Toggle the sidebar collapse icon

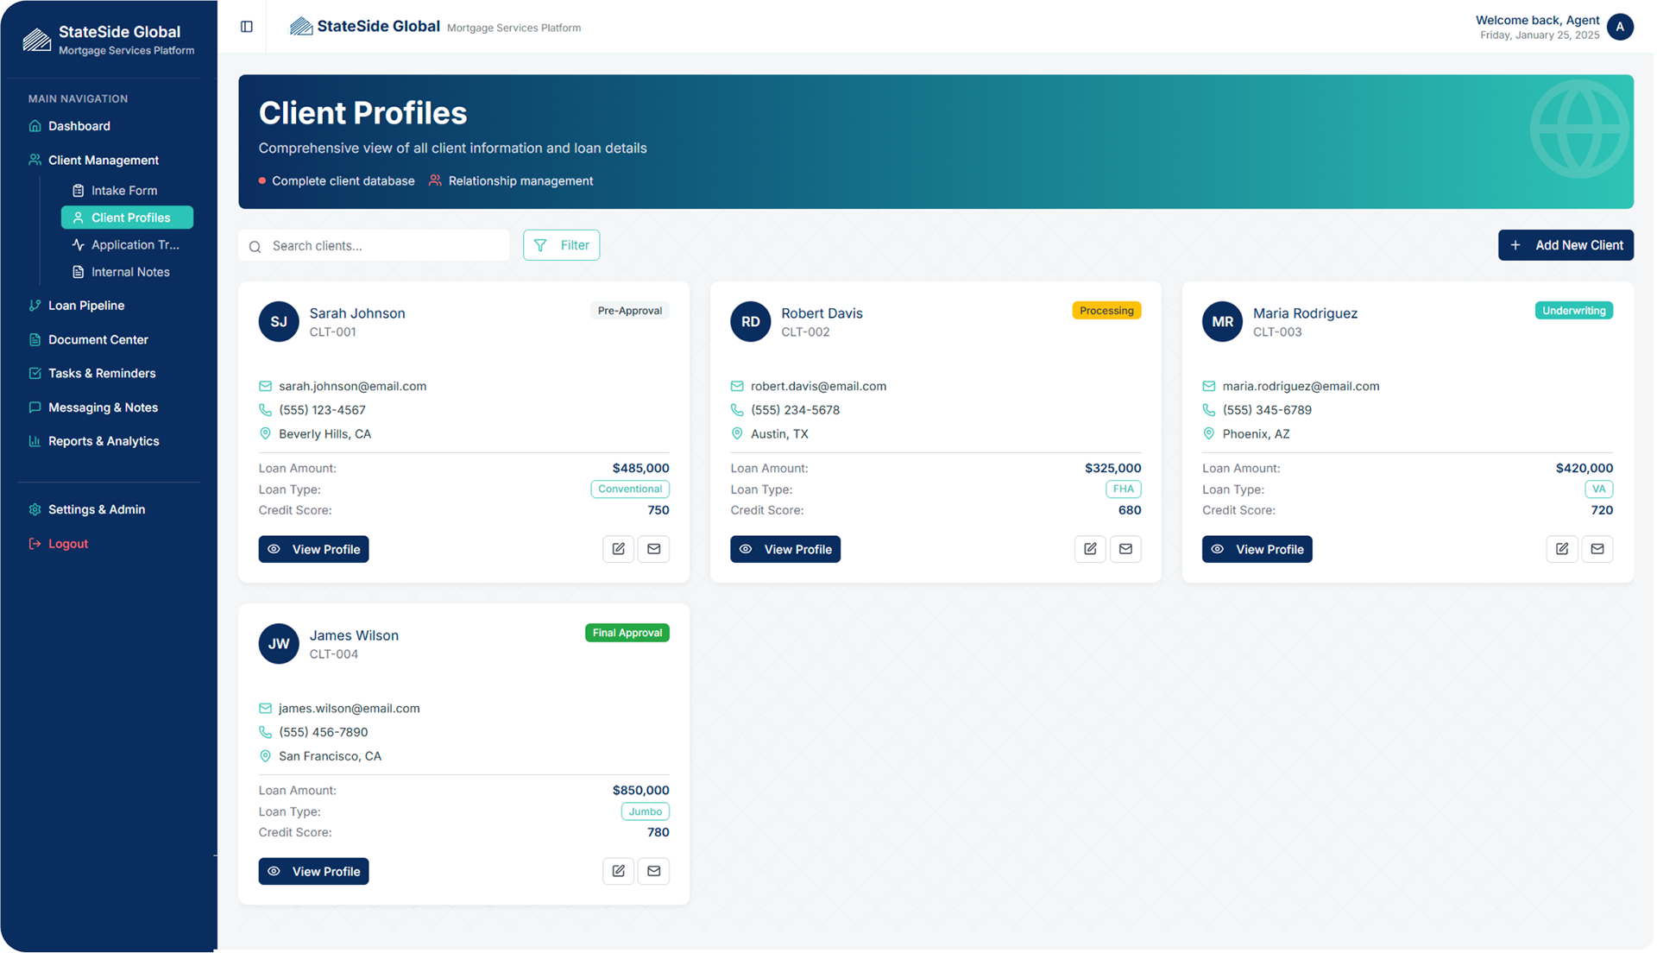[247, 27]
